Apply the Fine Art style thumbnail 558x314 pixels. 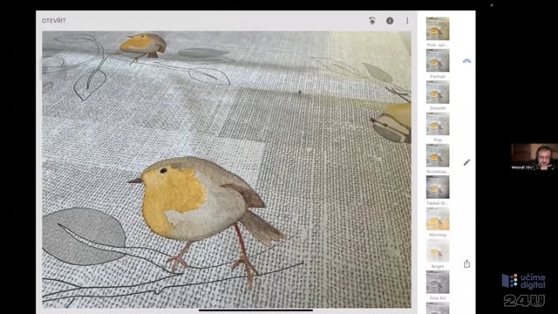coord(438,282)
